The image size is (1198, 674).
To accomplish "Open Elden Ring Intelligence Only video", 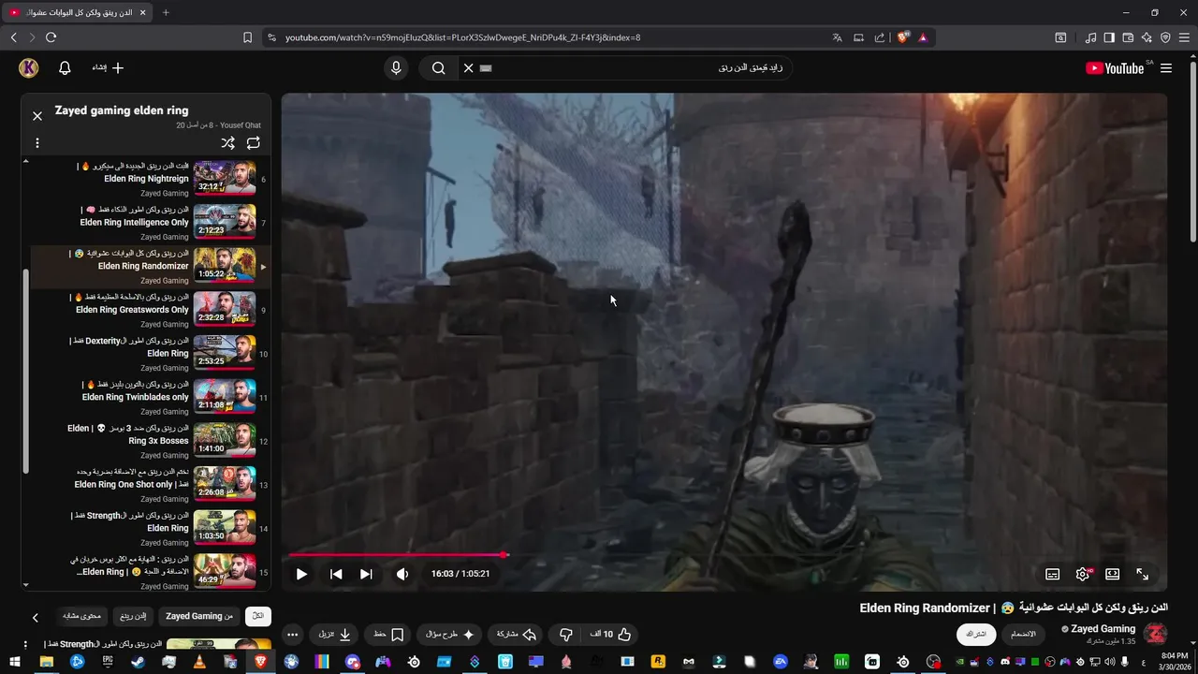I will pyautogui.click(x=150, y=223).
